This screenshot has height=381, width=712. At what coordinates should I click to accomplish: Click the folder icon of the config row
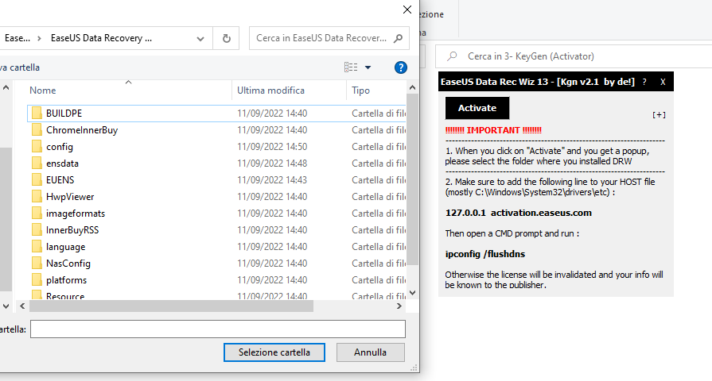(37, 147)
